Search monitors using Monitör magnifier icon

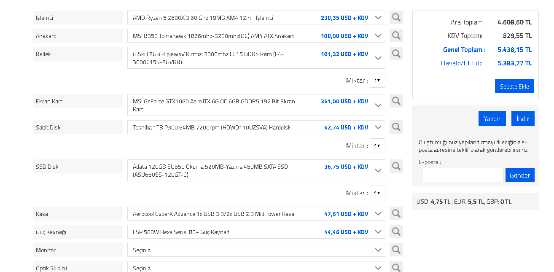396,250
